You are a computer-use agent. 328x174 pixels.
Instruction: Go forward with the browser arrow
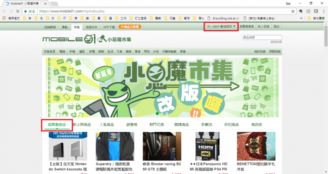pos(11,11)
